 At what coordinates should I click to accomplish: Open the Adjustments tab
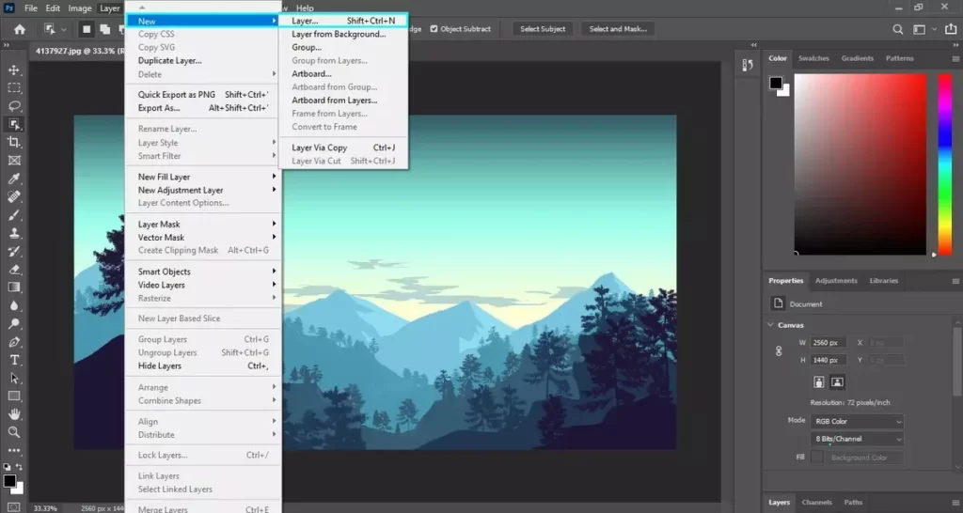point(836,280)
